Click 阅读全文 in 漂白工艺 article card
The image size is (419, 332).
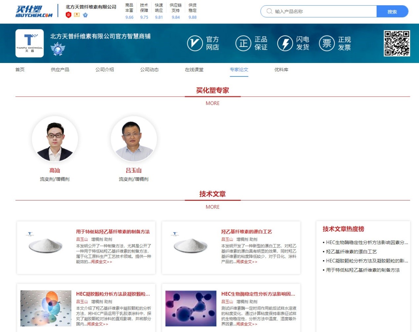pyautogui.click(x=247, y=262)
